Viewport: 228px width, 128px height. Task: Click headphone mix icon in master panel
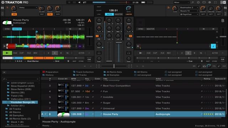204,66
